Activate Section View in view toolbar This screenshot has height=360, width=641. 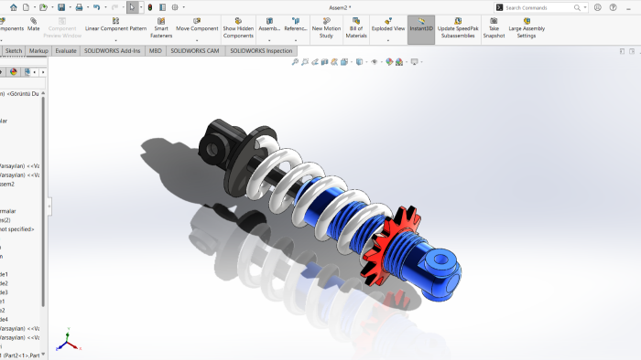pyautogui.click(x=324, y=62)
